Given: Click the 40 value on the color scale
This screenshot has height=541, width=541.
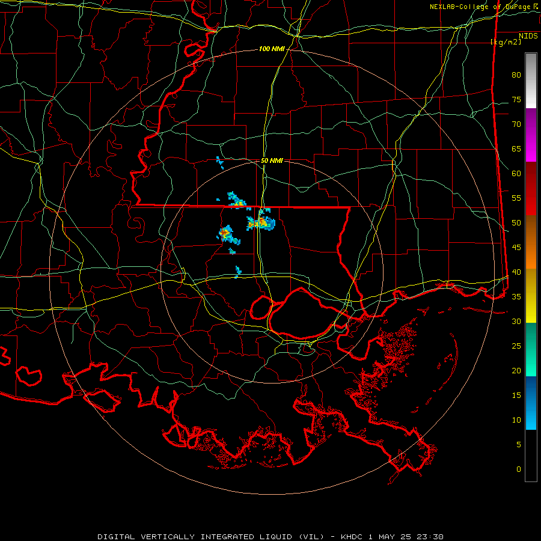Looking at the screenshot, I should pyautogui.click(x=516, y=272).
